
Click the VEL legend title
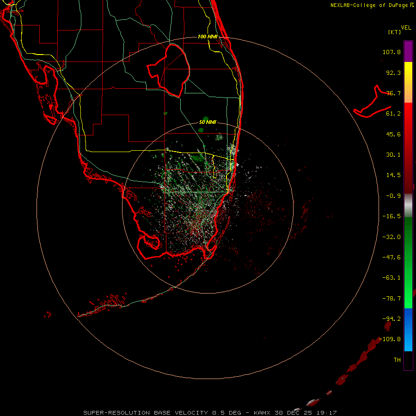[406, 28]
